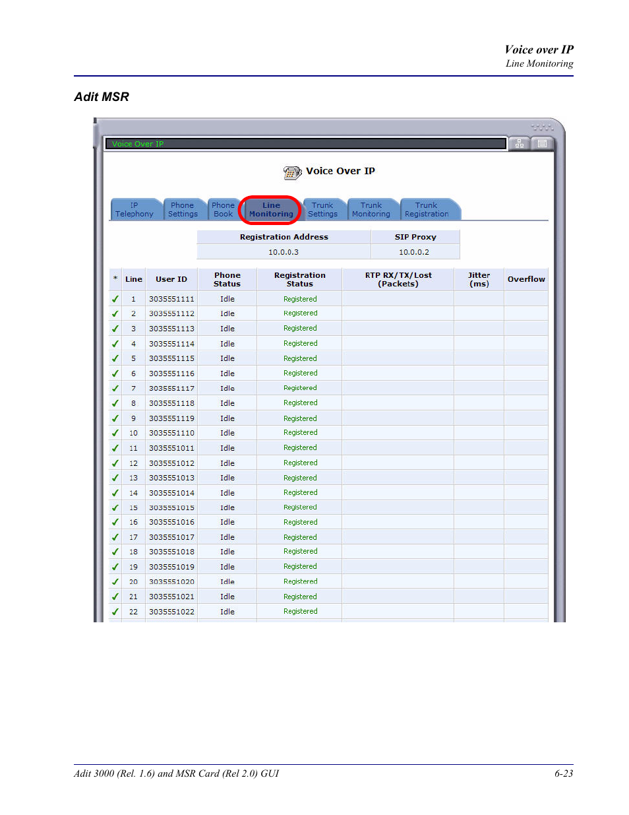Click the Registration Address header cell
629x815 pixels.
(284, 237)
